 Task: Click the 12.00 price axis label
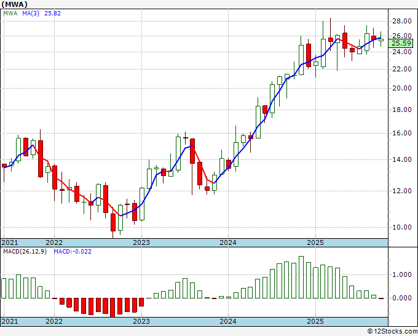(x=402, y=191)
